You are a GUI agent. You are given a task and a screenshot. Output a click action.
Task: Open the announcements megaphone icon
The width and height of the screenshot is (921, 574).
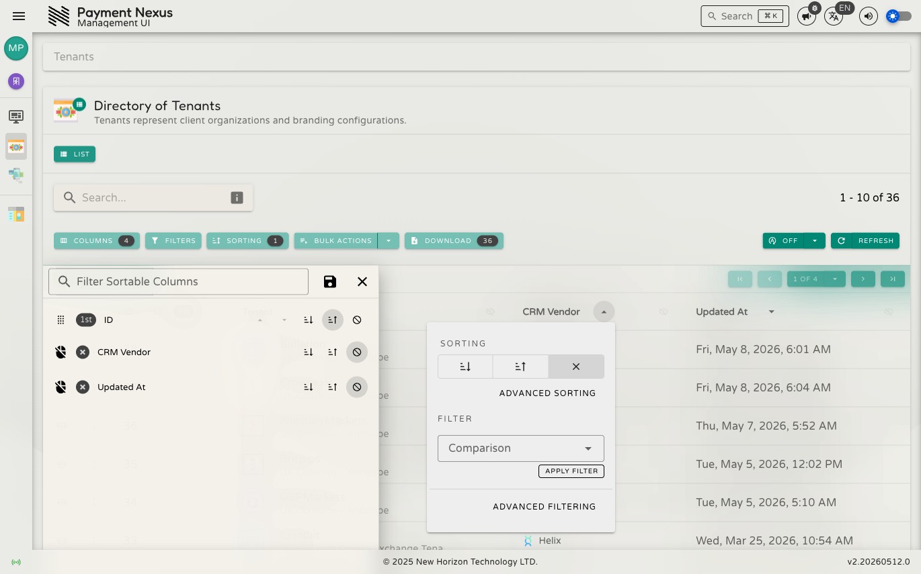pyautogui.click(x=807, y=16)
